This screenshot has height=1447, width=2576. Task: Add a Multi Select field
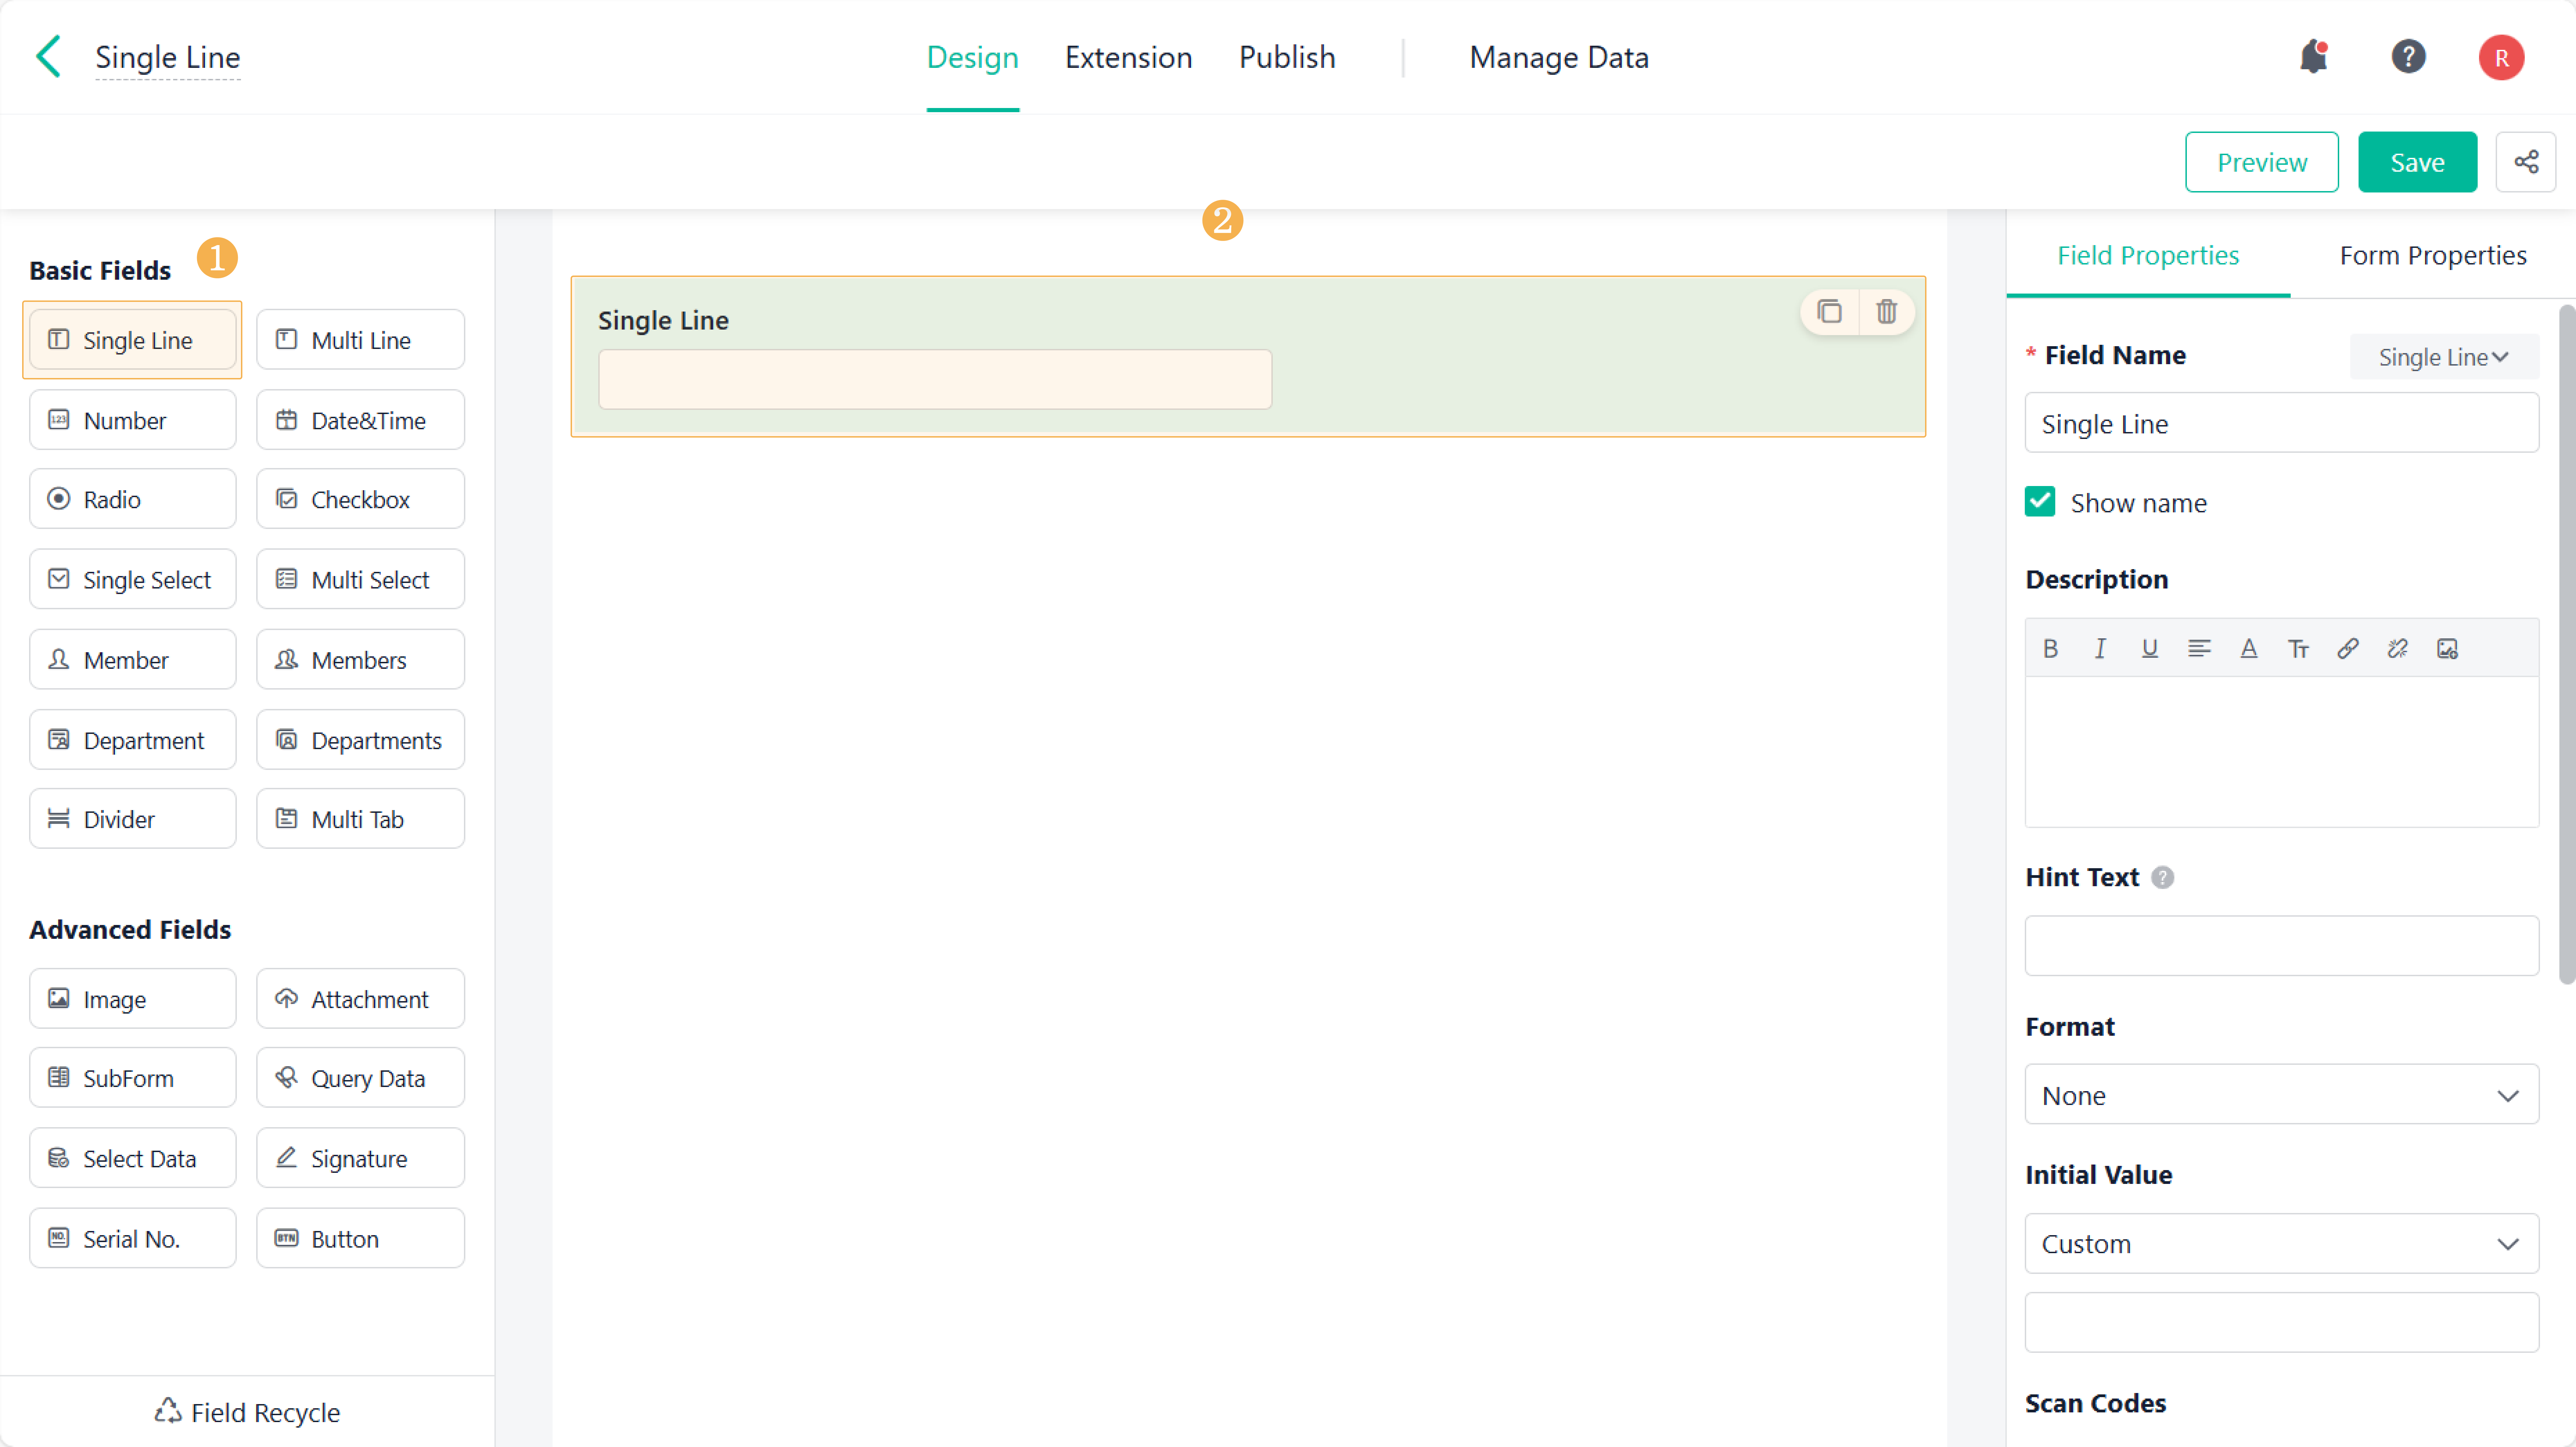360,579
